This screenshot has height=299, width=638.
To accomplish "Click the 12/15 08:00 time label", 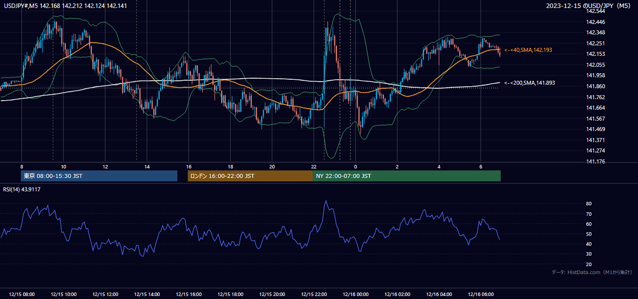I will pyautogui.click(x=22, y=295).
